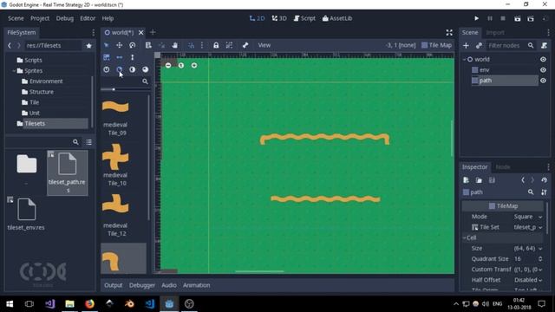555x312 pixels.
Task: Open the Tile Set resource dropdown
Action: coord(528,227)
